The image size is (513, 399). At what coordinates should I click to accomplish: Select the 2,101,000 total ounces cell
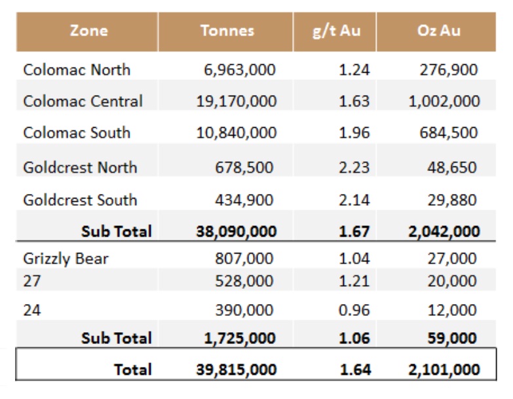(444, 370)
